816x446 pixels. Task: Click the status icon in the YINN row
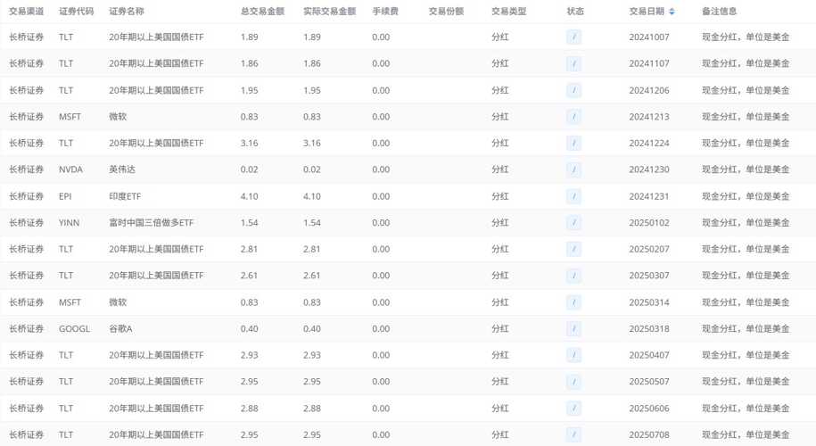(x=574, y=223)
